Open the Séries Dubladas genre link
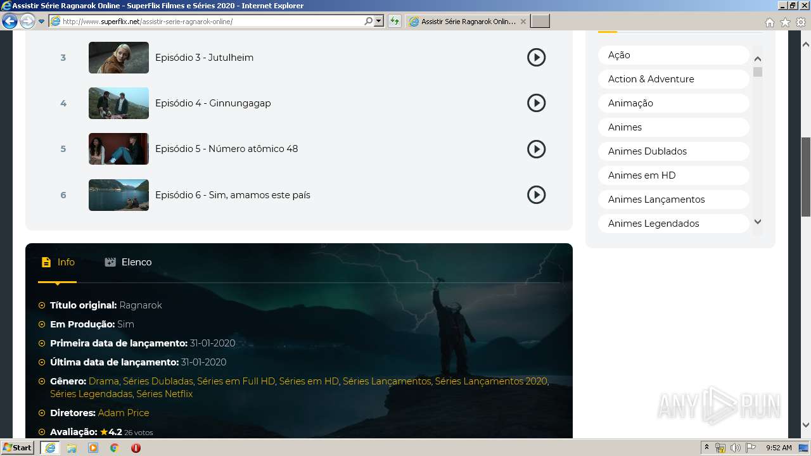This screenshot has width=811, height=456. click(158, 381)
